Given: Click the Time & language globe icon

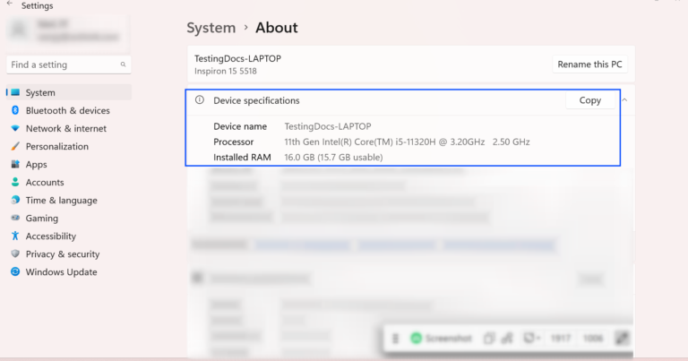Looking at the screenshot, I should 15,200.
